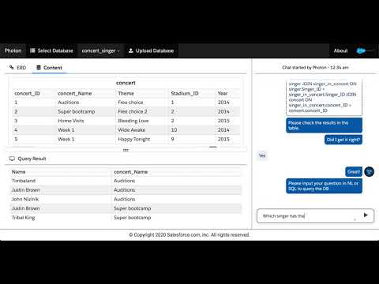Screen dimensions: 379x284
Task: Select the 'Bleeding Love' theme cell
Action: [x=133, y=121]
